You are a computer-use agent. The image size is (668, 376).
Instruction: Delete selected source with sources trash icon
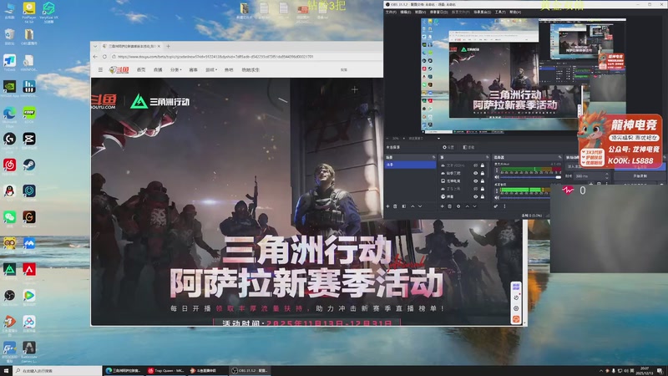click(x=450, y=206)
